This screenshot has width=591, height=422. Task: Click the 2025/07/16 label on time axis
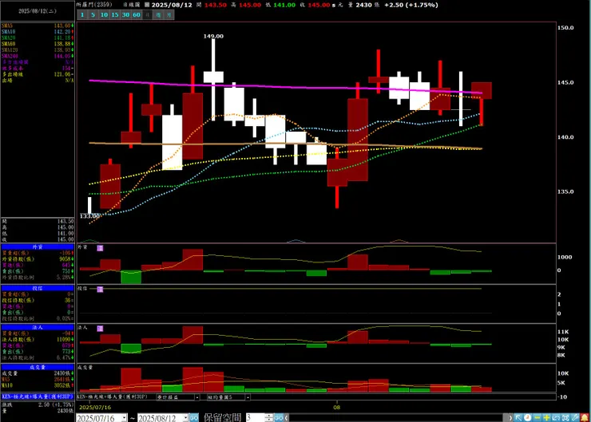point(95,408)
